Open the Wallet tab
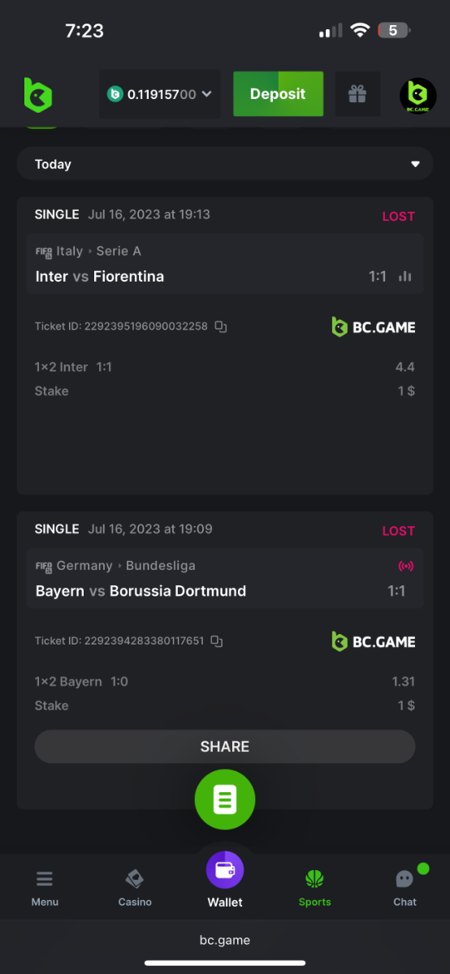Viewport: 450px width, 974px height. pyautogui.click(x=225, y=881)
